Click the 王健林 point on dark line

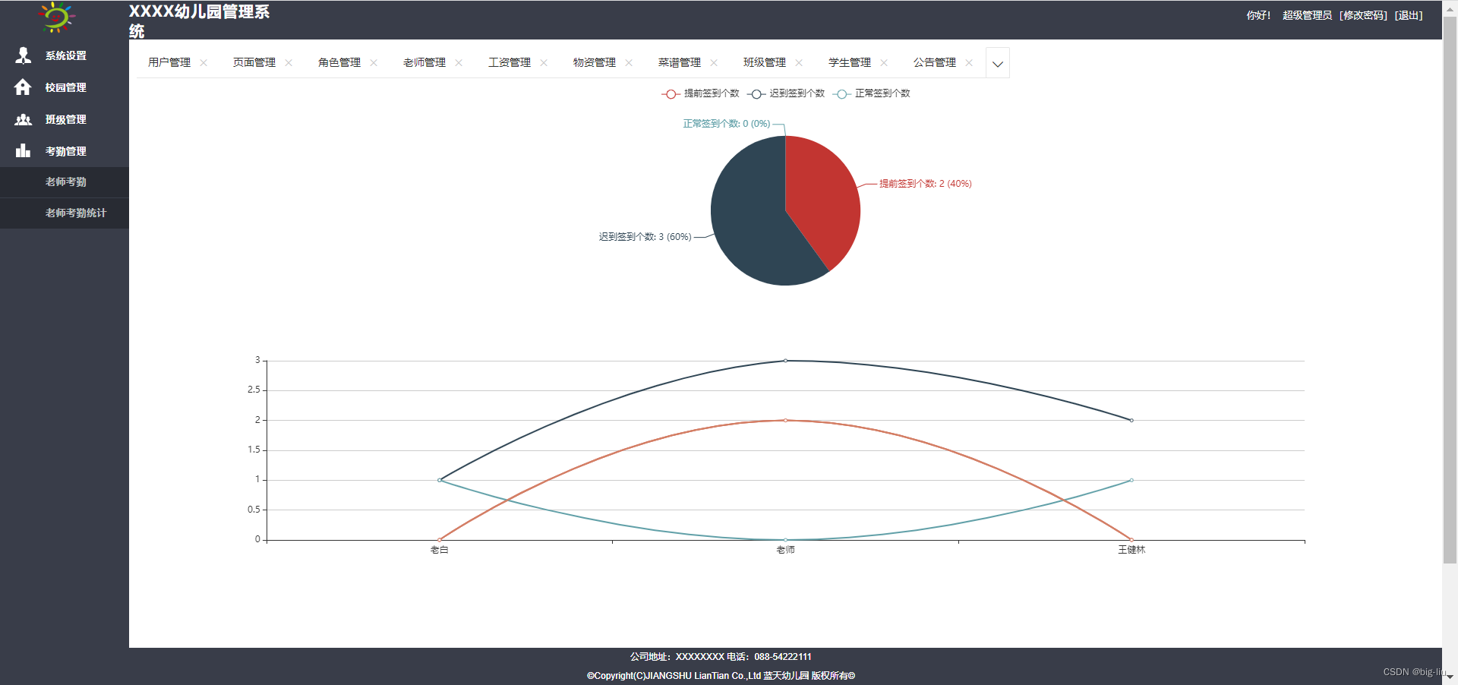tap(1131, 420)
